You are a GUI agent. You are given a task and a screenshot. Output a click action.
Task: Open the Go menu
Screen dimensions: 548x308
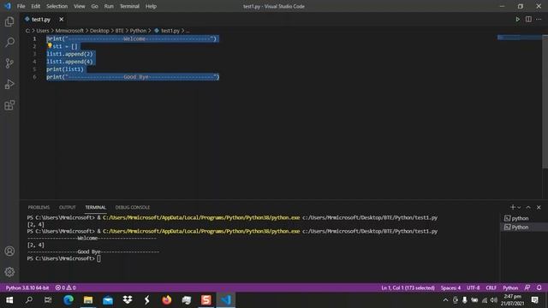click(94, 6)
